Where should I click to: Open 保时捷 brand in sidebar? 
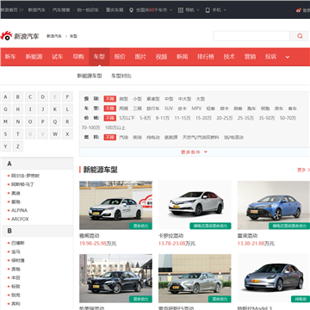[18, 260]
